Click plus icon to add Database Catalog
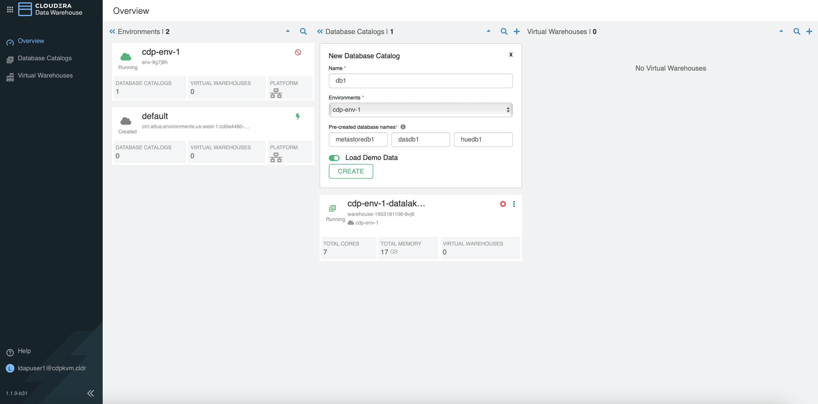The height and width of the screenshot is (404, 818). point(517,31)
